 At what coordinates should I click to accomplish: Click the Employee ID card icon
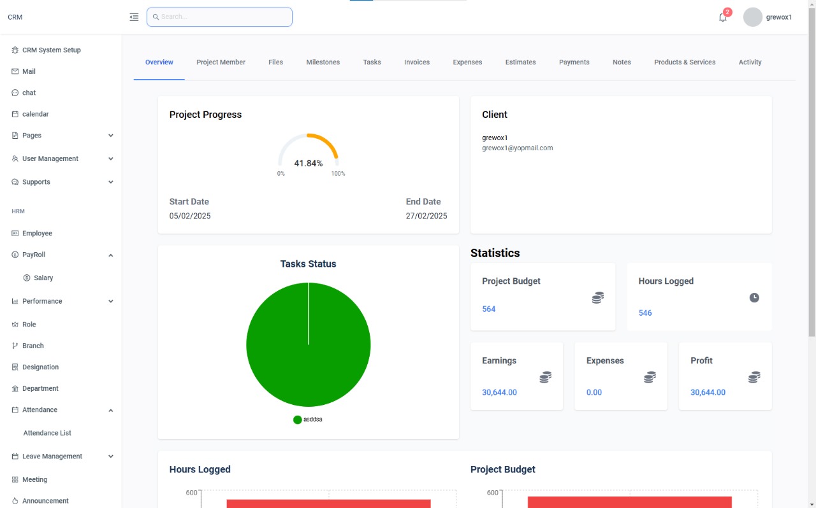click(x=15, y=234)
